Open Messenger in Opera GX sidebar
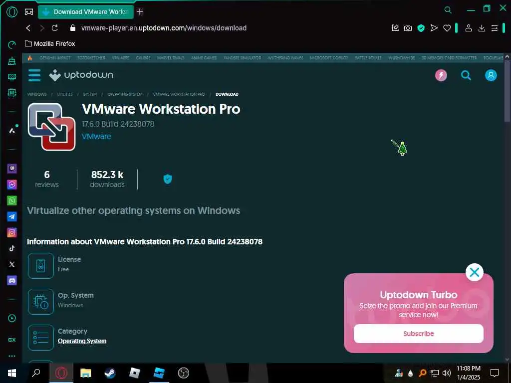The height and width of the screenshot is (383, 511). coord(12,185)
